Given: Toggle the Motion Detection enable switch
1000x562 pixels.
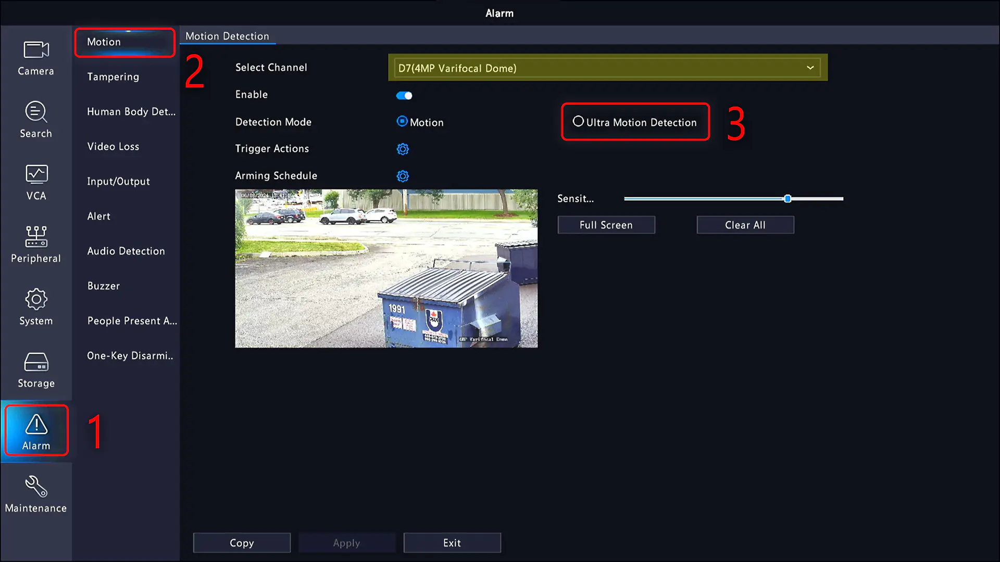Looking at the screenshot, I should pos(405,95).
